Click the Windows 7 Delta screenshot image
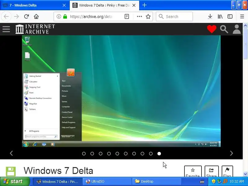This screenshot has height=186, width=248. 121,91
